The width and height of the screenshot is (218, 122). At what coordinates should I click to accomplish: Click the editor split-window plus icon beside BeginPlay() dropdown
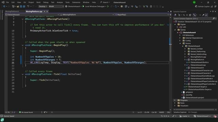[170, 15]
